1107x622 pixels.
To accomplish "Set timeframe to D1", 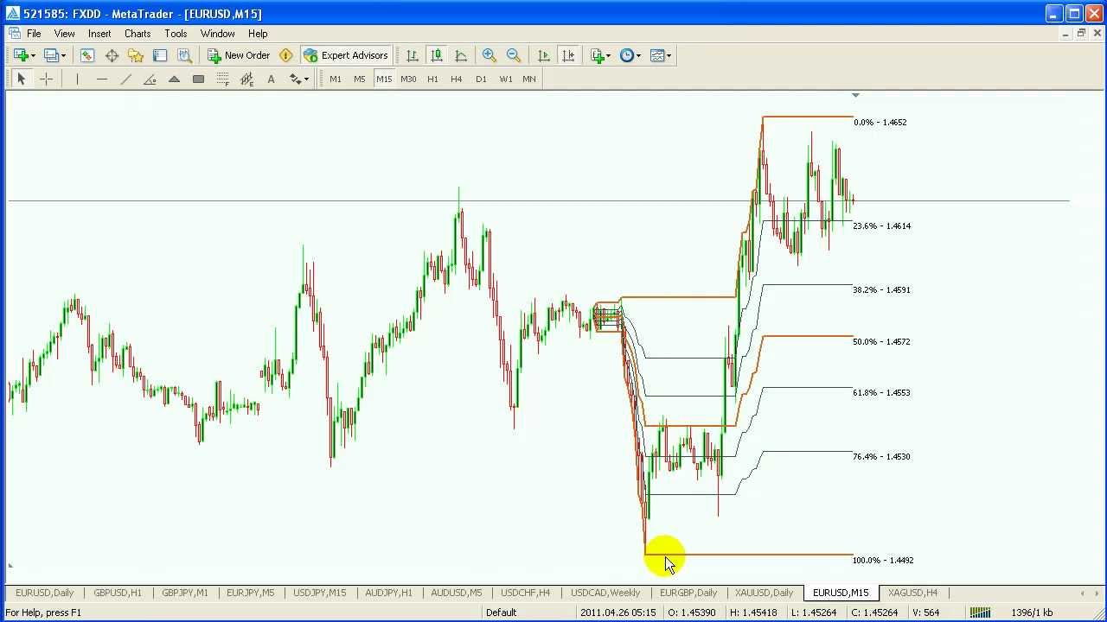I will (481, 79).
